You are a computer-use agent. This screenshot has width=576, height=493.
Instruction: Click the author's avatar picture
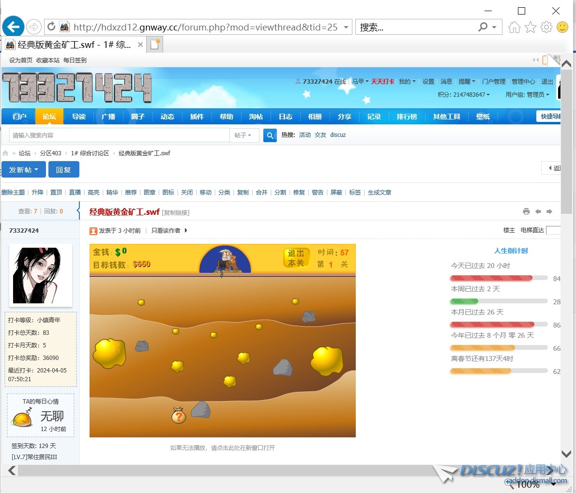point(40,275)
